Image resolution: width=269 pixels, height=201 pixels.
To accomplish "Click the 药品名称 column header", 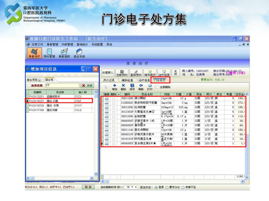I will pos(147,94).
